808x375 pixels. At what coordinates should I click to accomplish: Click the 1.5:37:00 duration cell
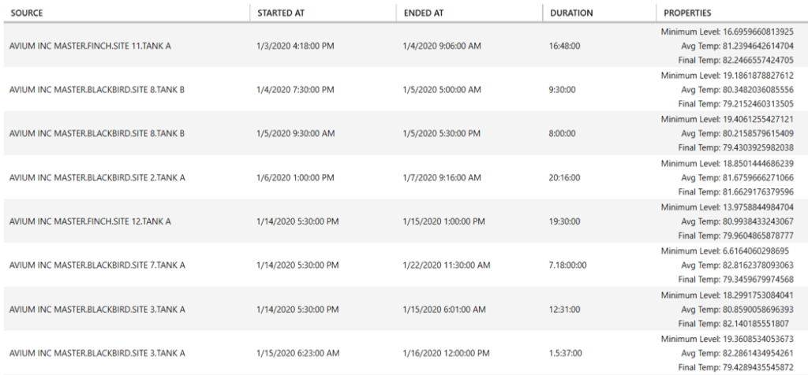click(565, 354)
